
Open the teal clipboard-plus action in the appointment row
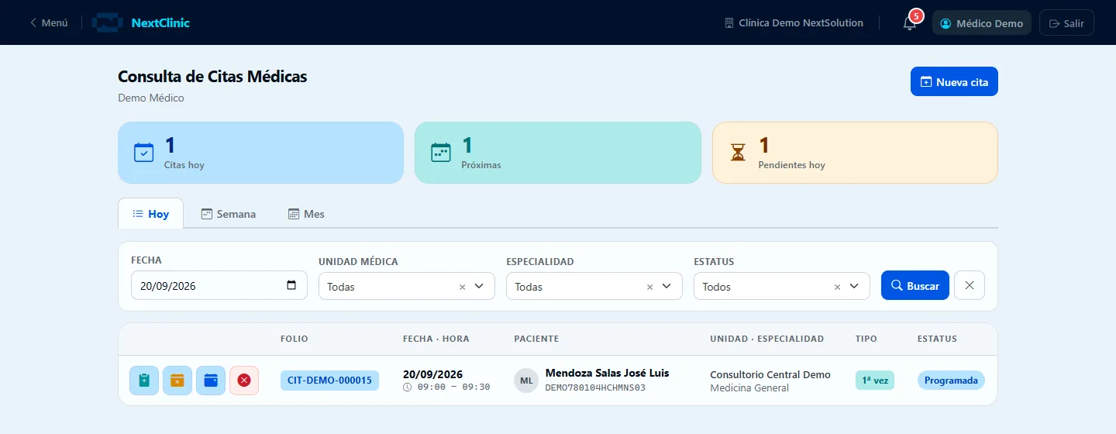[x=144, y=381]
